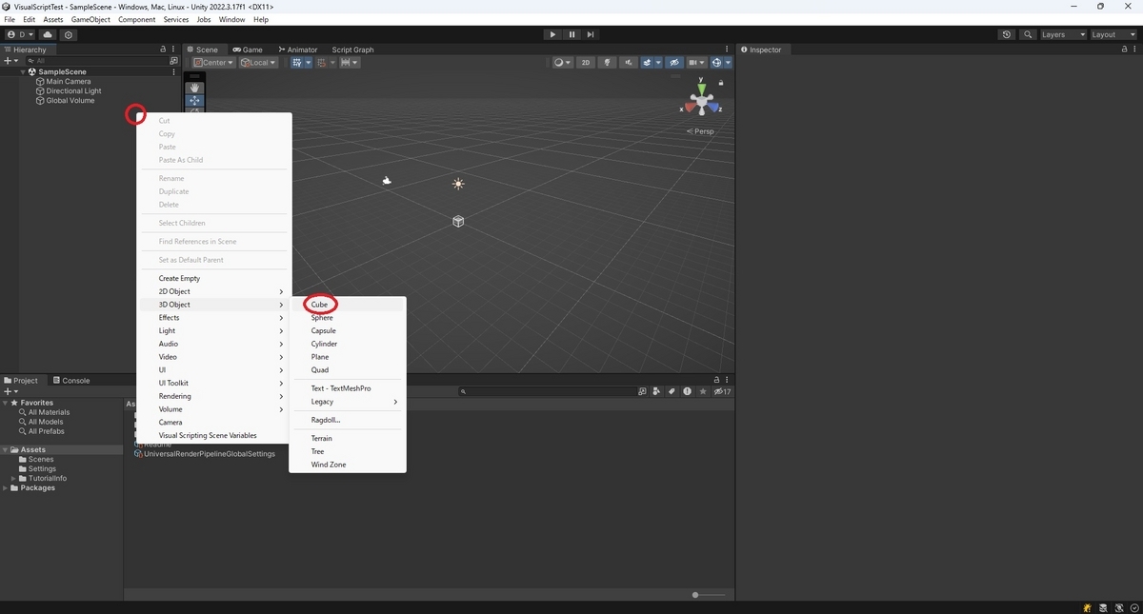The height and width of the screenshot is (614, 1143).
Task: Open the account dropdown labeled D
Action: click(19, 34)
